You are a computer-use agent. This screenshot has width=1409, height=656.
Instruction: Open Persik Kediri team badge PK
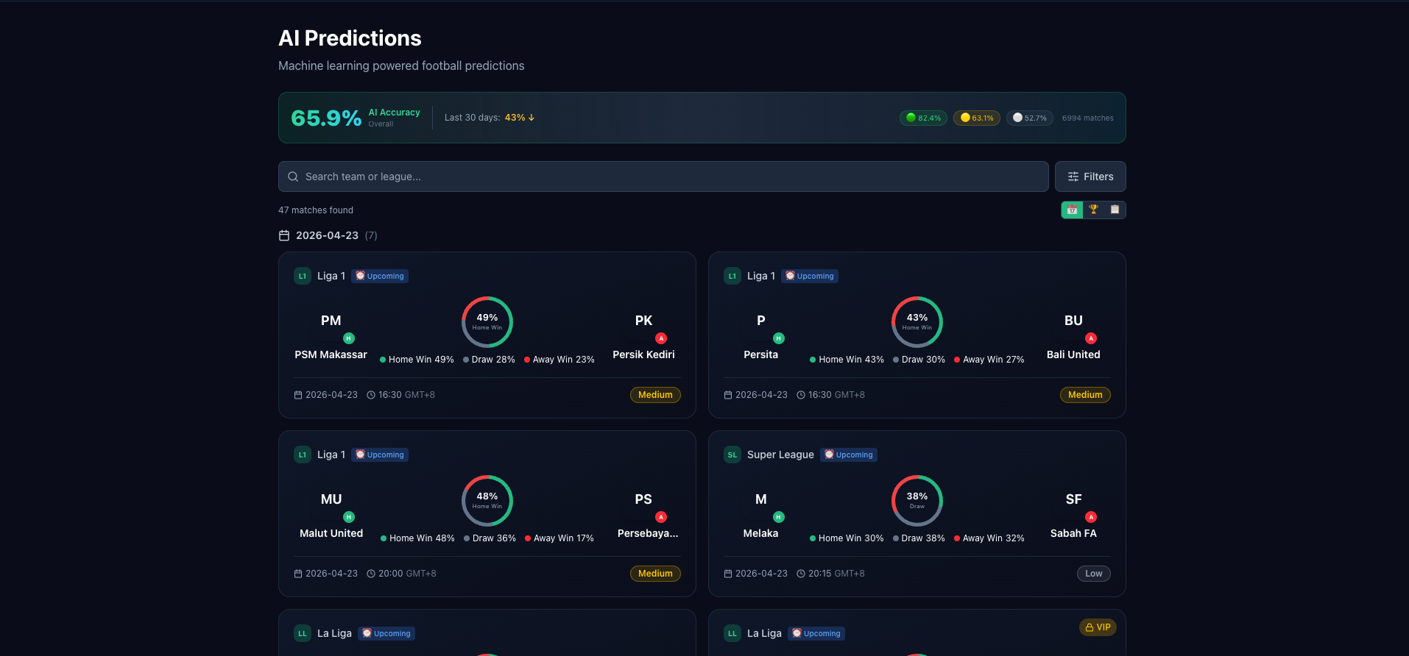point(643,321)
